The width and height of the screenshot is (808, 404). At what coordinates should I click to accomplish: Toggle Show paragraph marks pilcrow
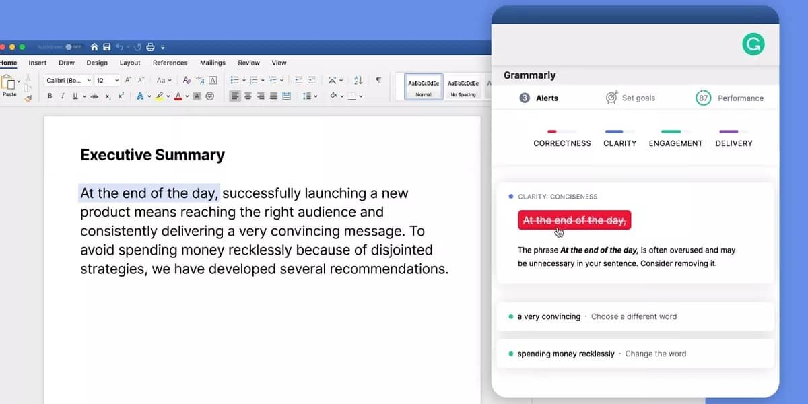[378, 80]
